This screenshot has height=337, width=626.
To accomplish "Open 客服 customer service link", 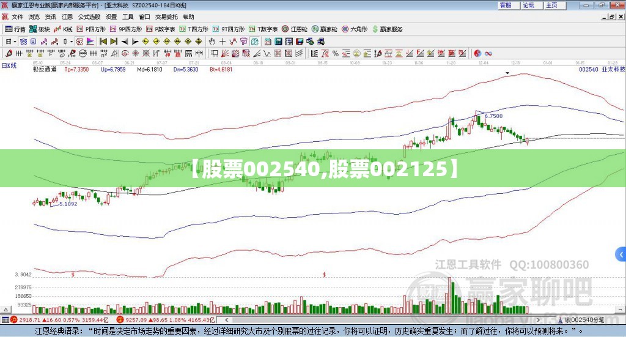I will point(509,5).
